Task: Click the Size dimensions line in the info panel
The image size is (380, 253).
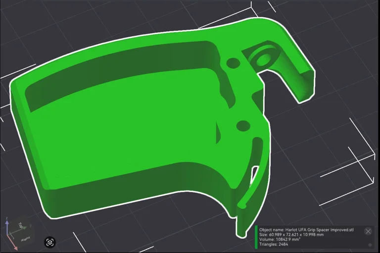Action: point(291,235)
